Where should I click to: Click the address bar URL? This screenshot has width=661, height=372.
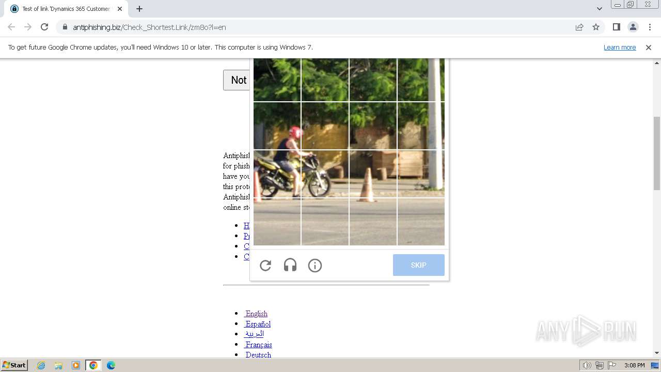(x=149, y=27)
